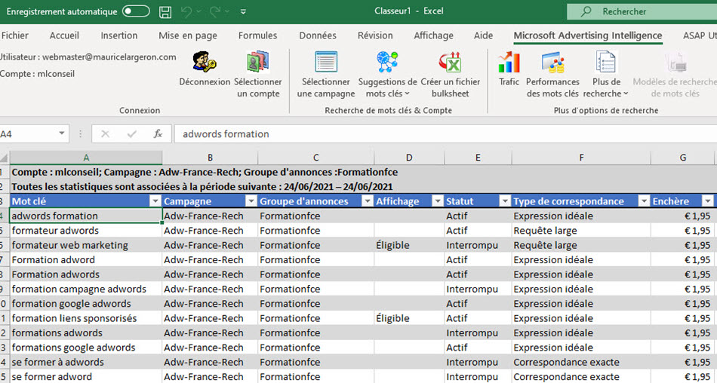Open the Formules tab
The image size is (717, 383).
coord(257,35)
